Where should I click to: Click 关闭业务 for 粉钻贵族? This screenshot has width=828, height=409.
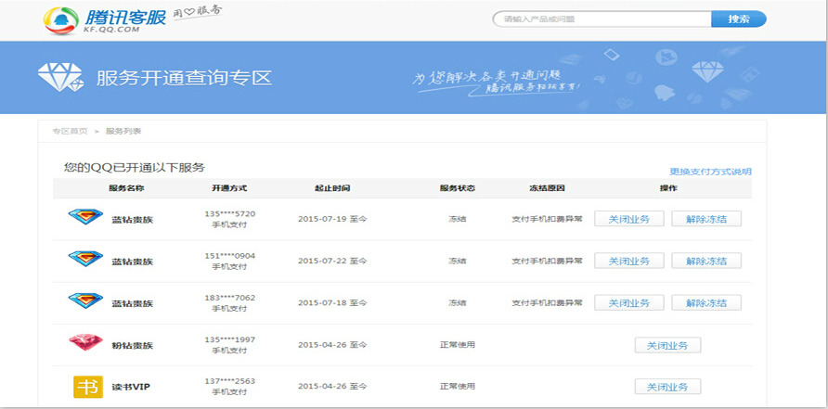[667, 345]
